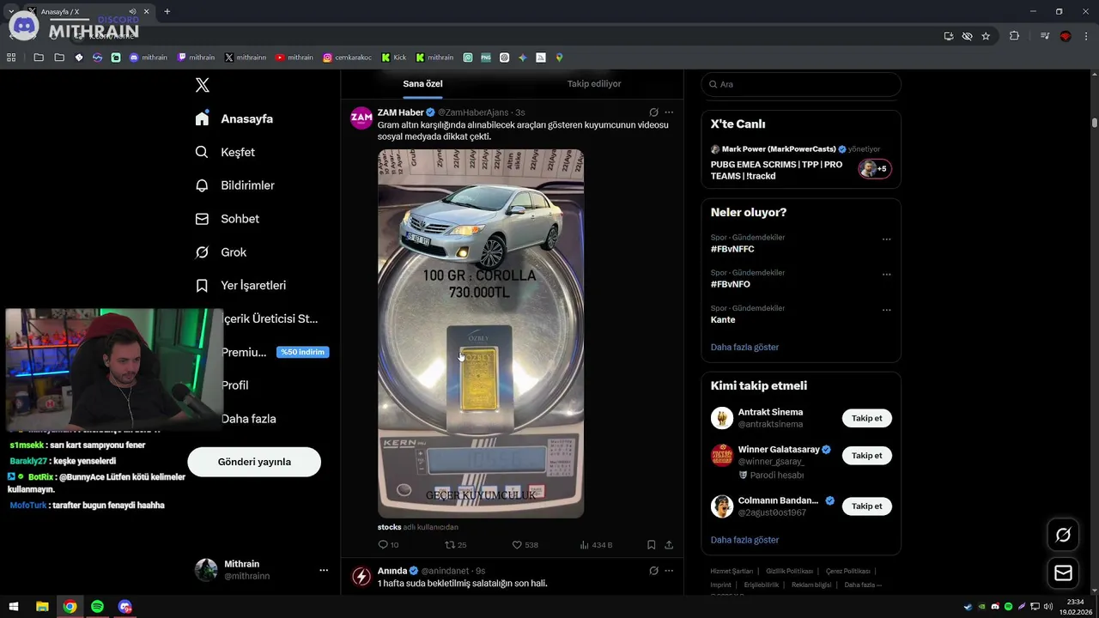Mute the Anasayfa / X browser tab audio
Screen dimensions: 1099x618
tap(133, 12)
